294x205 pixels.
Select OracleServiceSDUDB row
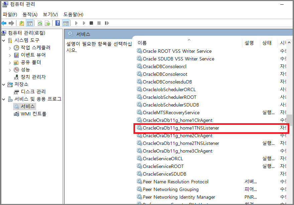(x=211, y=174)
